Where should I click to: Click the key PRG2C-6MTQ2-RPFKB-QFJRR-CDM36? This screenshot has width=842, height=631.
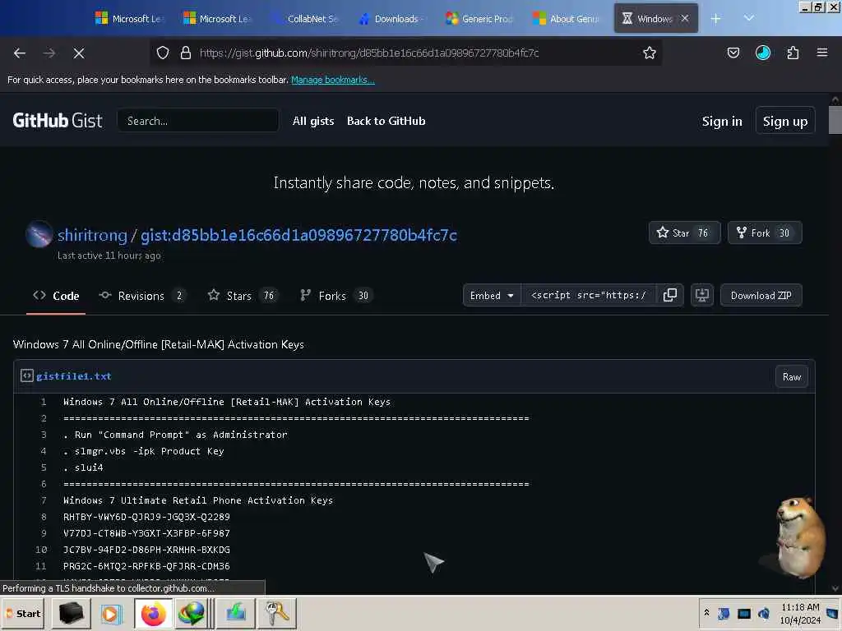(x=146, y=567)
